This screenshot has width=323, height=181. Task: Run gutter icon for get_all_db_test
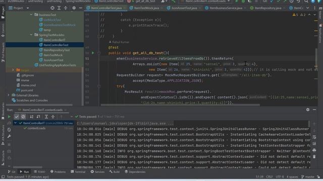[x=93, y=53]
